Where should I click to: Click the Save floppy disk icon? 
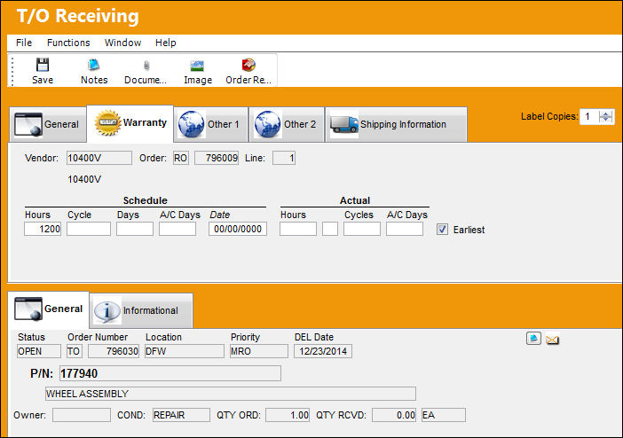pos(43,65)
